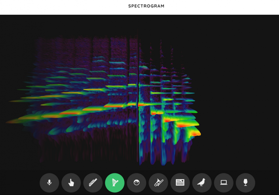Select the microphone input icon
The image size is (279, 195).
click(x=49, y=183)
